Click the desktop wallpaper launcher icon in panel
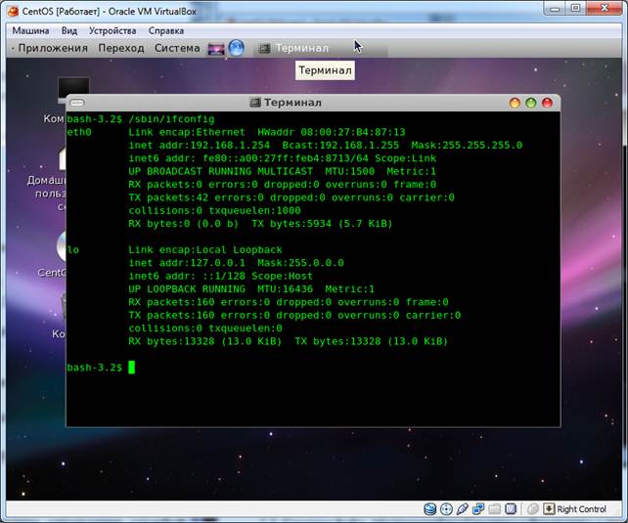 [x=216, y=49]
